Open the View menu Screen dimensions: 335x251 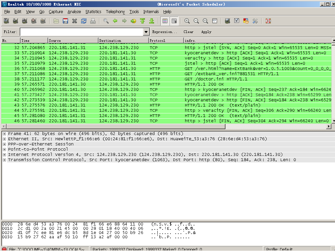[x=30, y=12]
